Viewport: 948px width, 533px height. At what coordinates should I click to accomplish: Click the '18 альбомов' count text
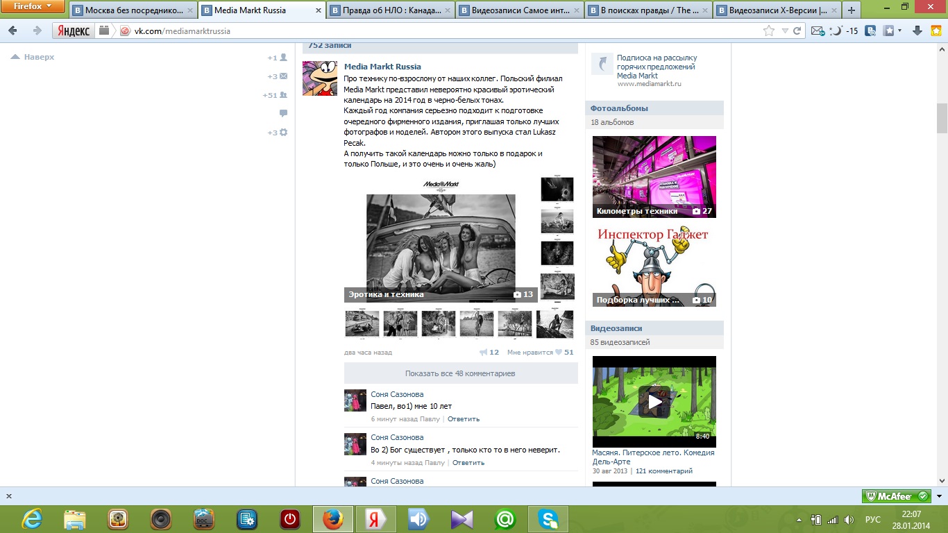(612, 122)
